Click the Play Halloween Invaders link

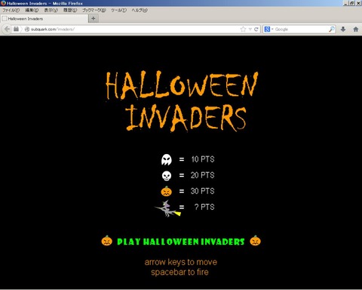(x=181, y=242)
